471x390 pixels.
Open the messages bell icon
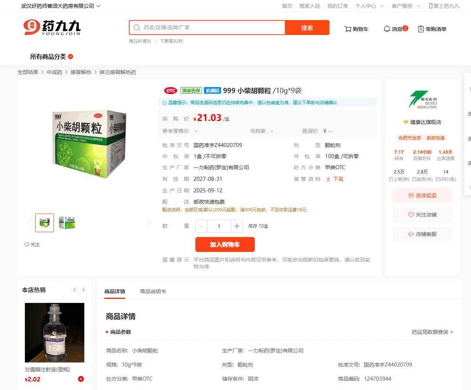pyautogui.click(x=387, y=29)
